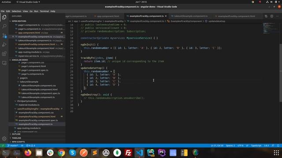Expand the NPM Scripts section
The width and height of the screenshot is (282, 158).
tap(18, 142)
